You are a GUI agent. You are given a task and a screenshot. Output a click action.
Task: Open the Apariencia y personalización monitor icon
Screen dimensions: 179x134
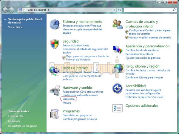(118, 50)
